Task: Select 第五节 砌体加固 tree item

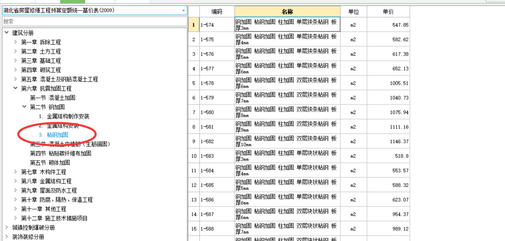Action: pos(50,162)
